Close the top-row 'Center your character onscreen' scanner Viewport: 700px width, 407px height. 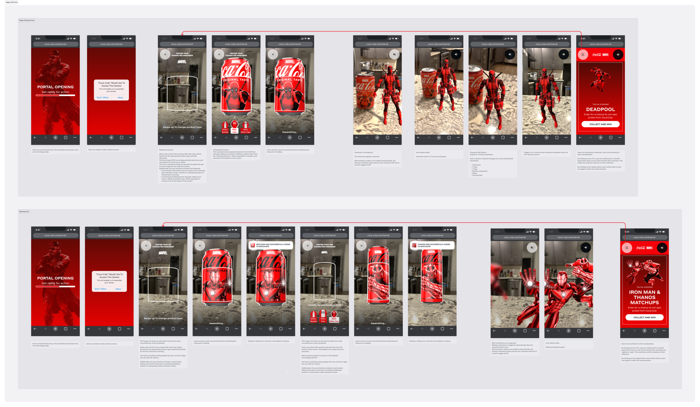point(165,54)
